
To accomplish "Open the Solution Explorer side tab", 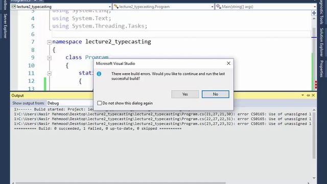I will click(x=321, y=42).
